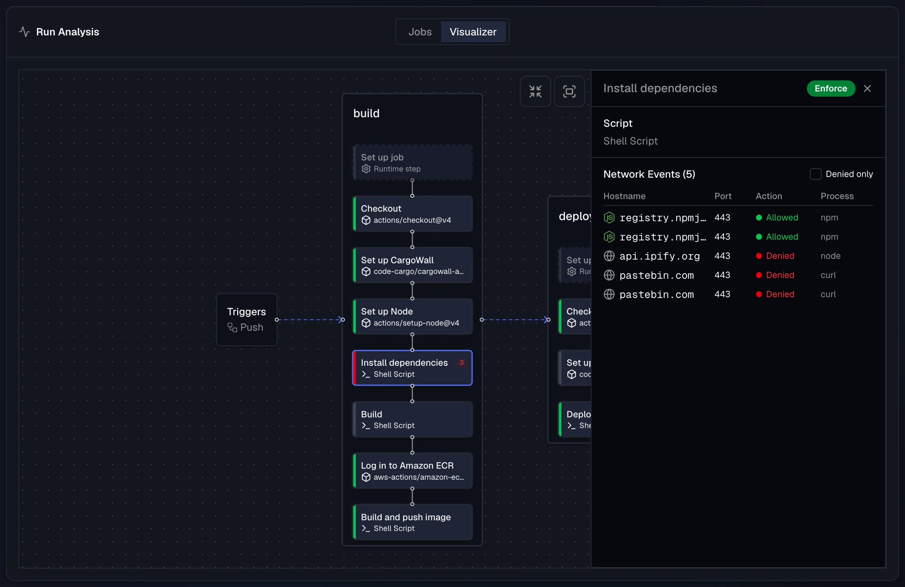Click the package icon next to actions/setup-node@v4

pyautogui.click(x=366, y=323)
